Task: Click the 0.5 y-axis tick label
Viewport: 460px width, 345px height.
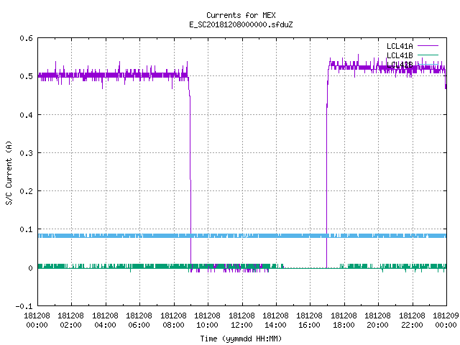Action: [26, 76]
